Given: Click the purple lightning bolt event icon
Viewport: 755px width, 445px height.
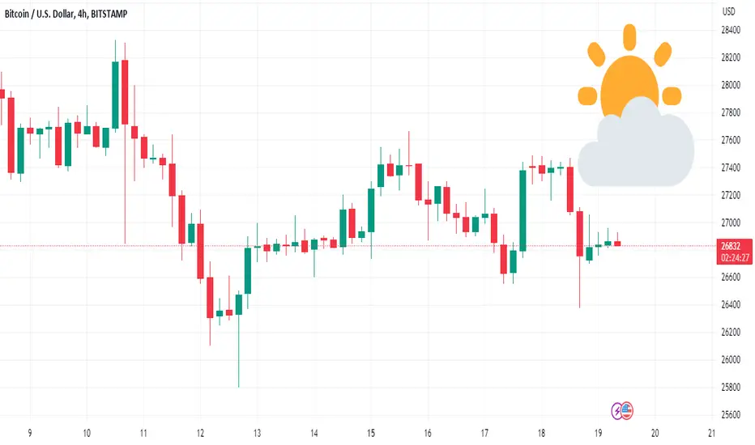Looking at the screenshot, I should point(617,411).
